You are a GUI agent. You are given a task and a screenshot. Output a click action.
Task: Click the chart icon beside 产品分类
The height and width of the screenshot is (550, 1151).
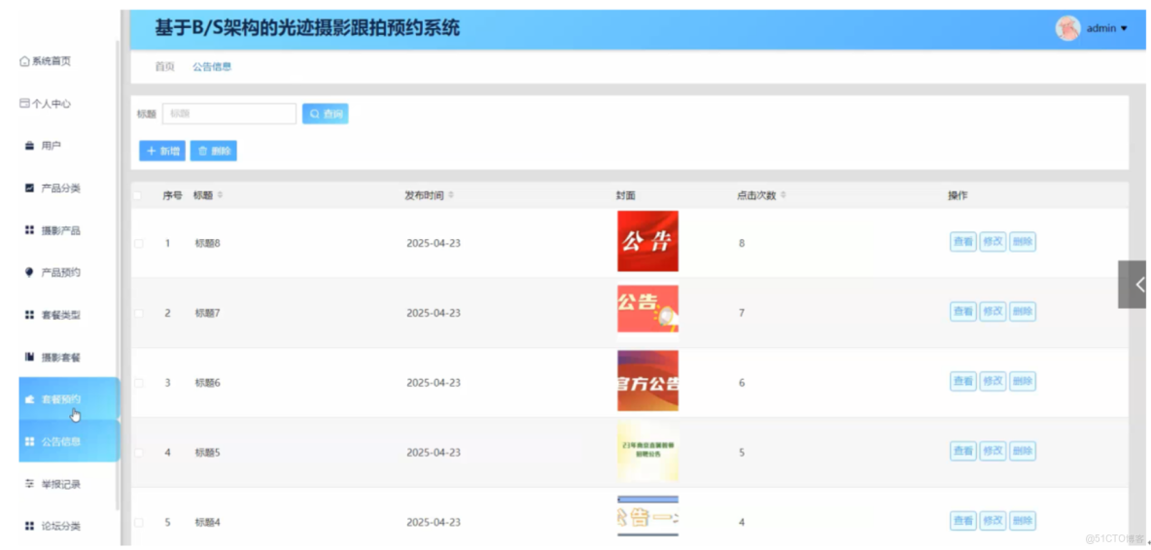coord(29,188)
